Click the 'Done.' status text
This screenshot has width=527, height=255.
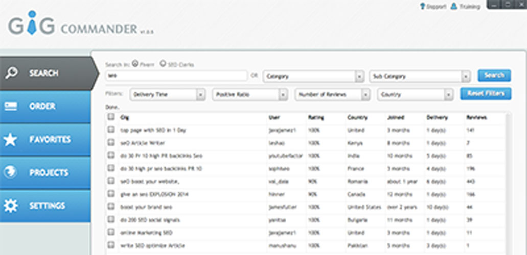112,107
